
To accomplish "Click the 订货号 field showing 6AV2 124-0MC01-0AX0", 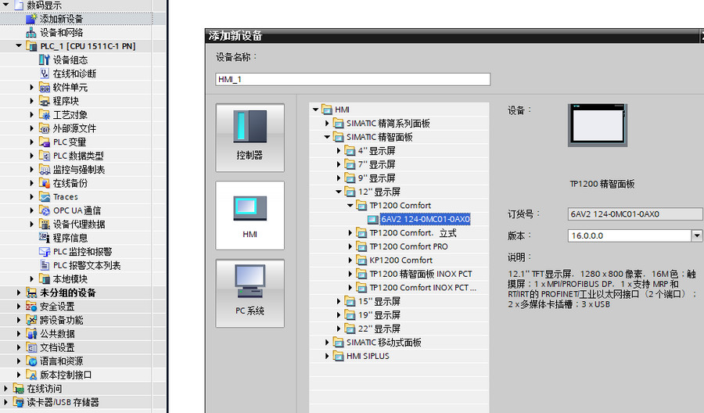I will [635, 214].
